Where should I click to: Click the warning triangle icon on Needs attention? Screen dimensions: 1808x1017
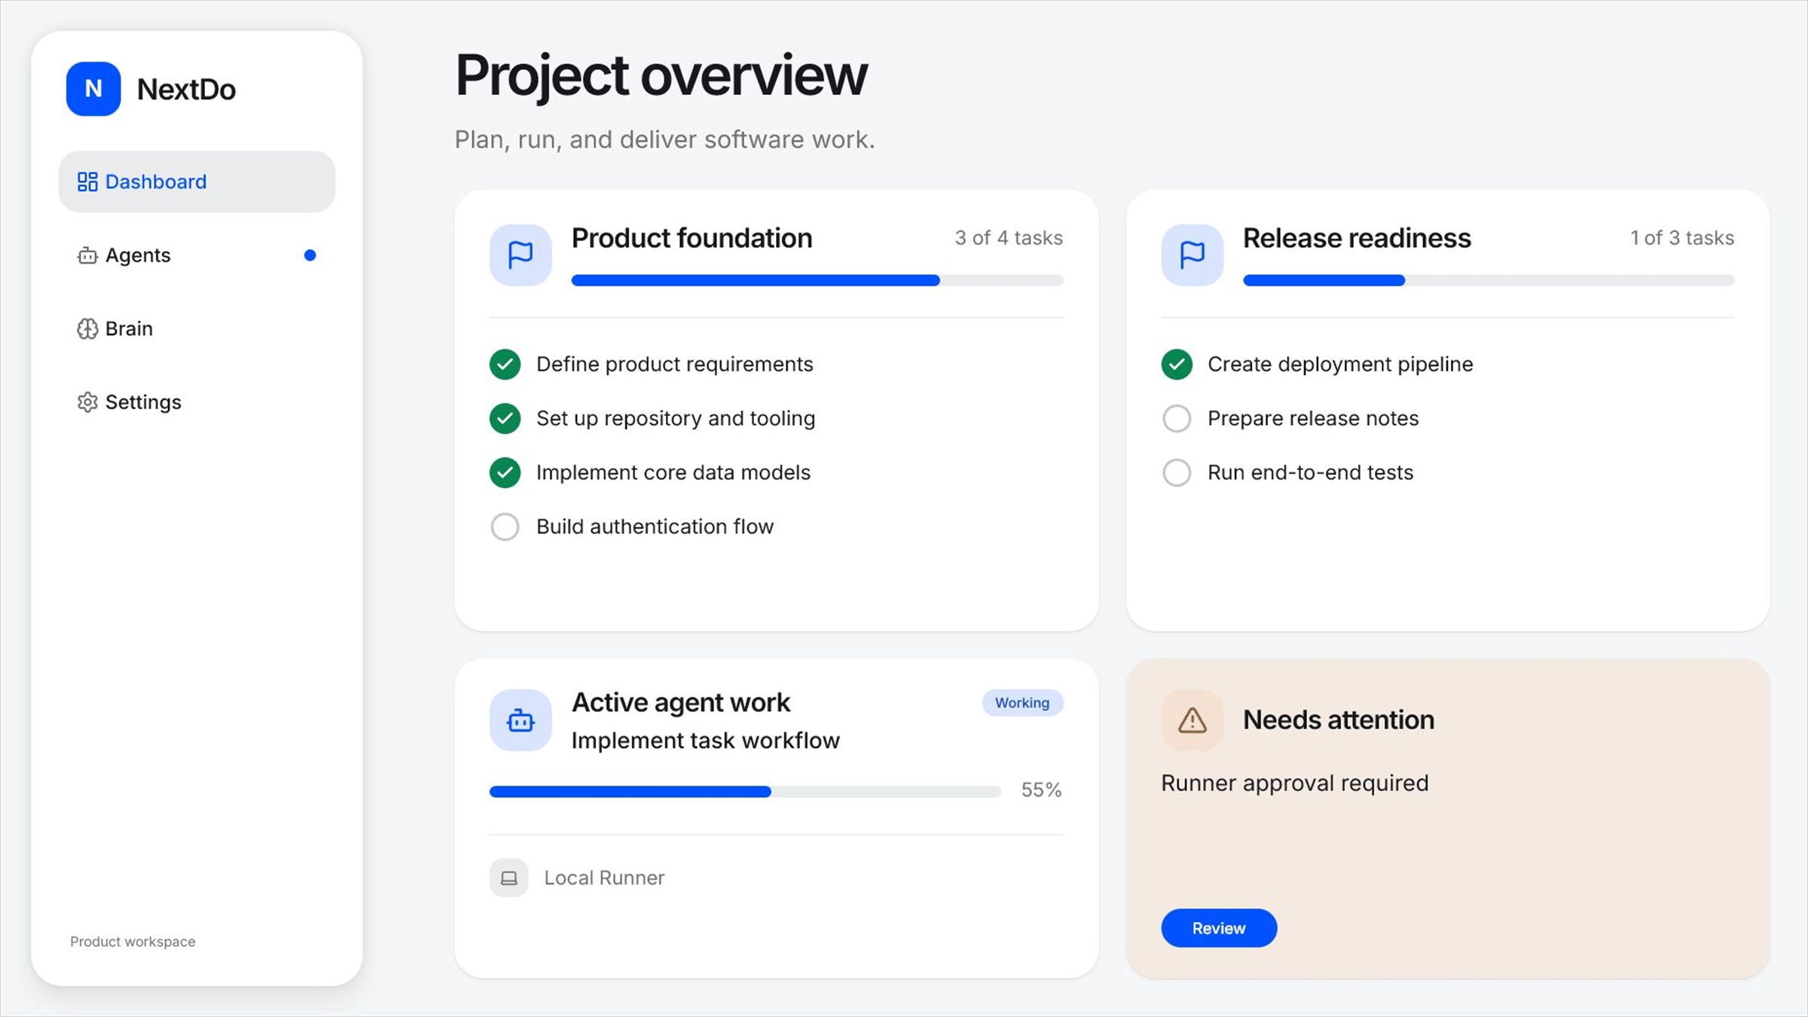pyautogui.click(x=1192, y=720)
